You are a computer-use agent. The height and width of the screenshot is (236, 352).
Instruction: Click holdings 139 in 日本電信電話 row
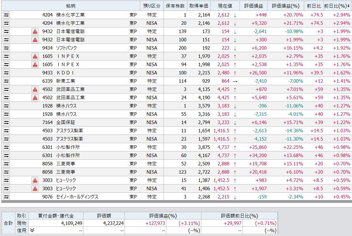click(183, 31)
